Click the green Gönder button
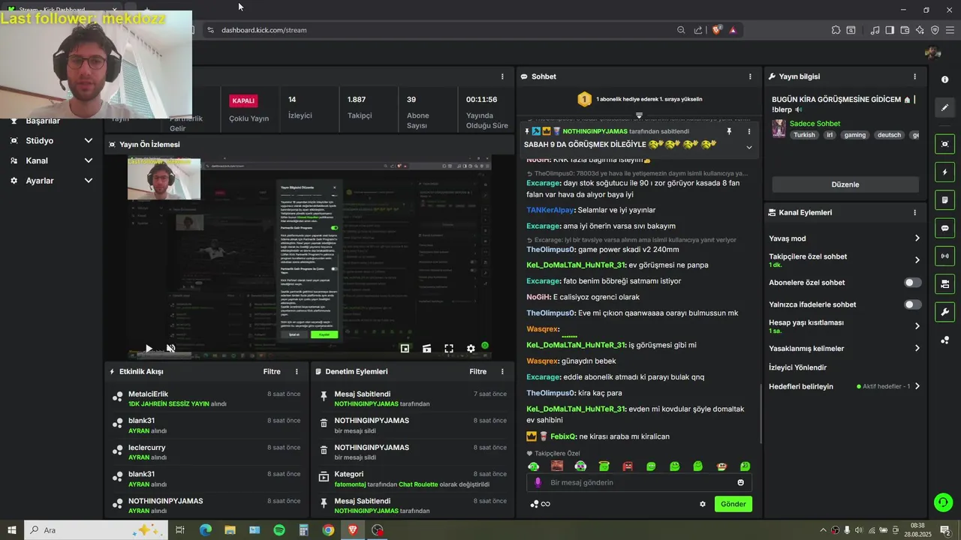This screenshot has width=961, height=540. tap(733, 504)
